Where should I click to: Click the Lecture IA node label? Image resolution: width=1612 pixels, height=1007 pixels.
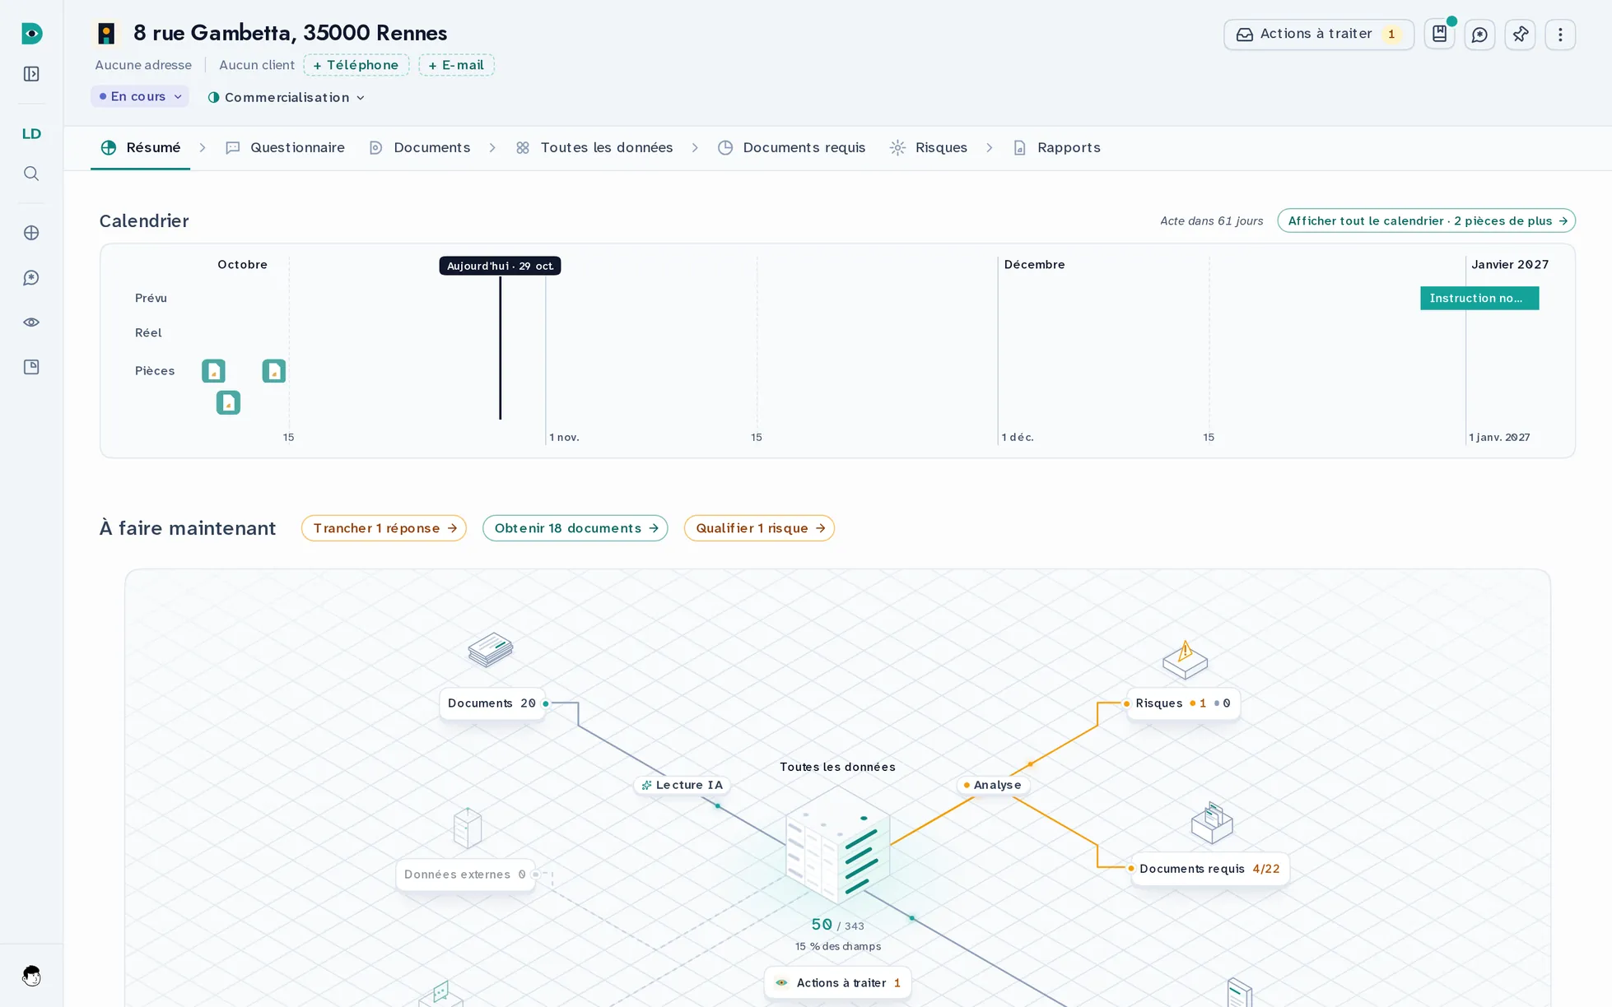[683, 785]
